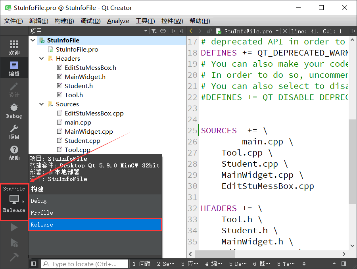Close the StuInfoFile.pro document
Viewport: 357px width, 269px height.
pyautogui.click(x=285, y=31)
